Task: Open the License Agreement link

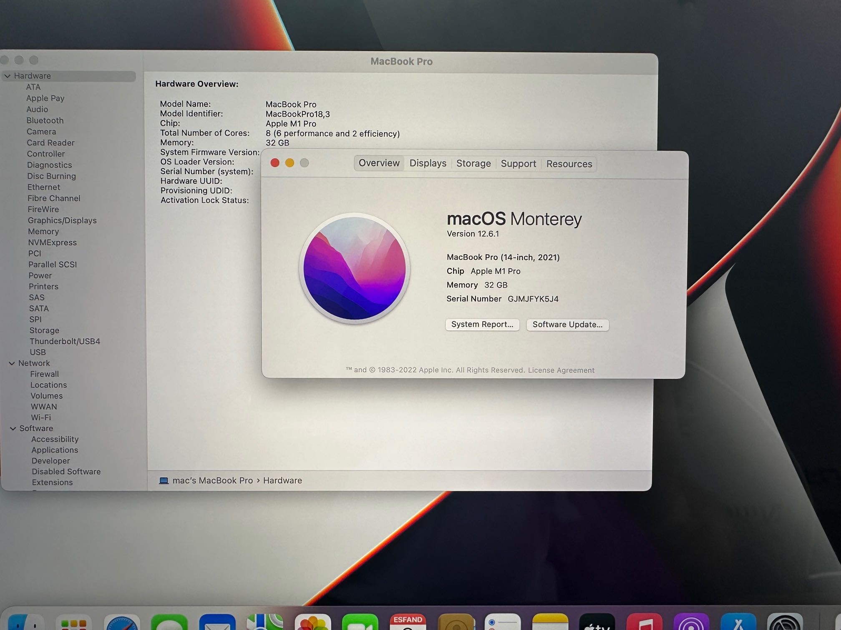Action: (x=561, y=370)
